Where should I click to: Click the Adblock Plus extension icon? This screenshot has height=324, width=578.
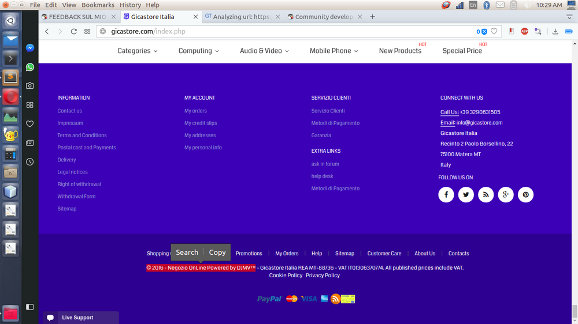point(525,31)
